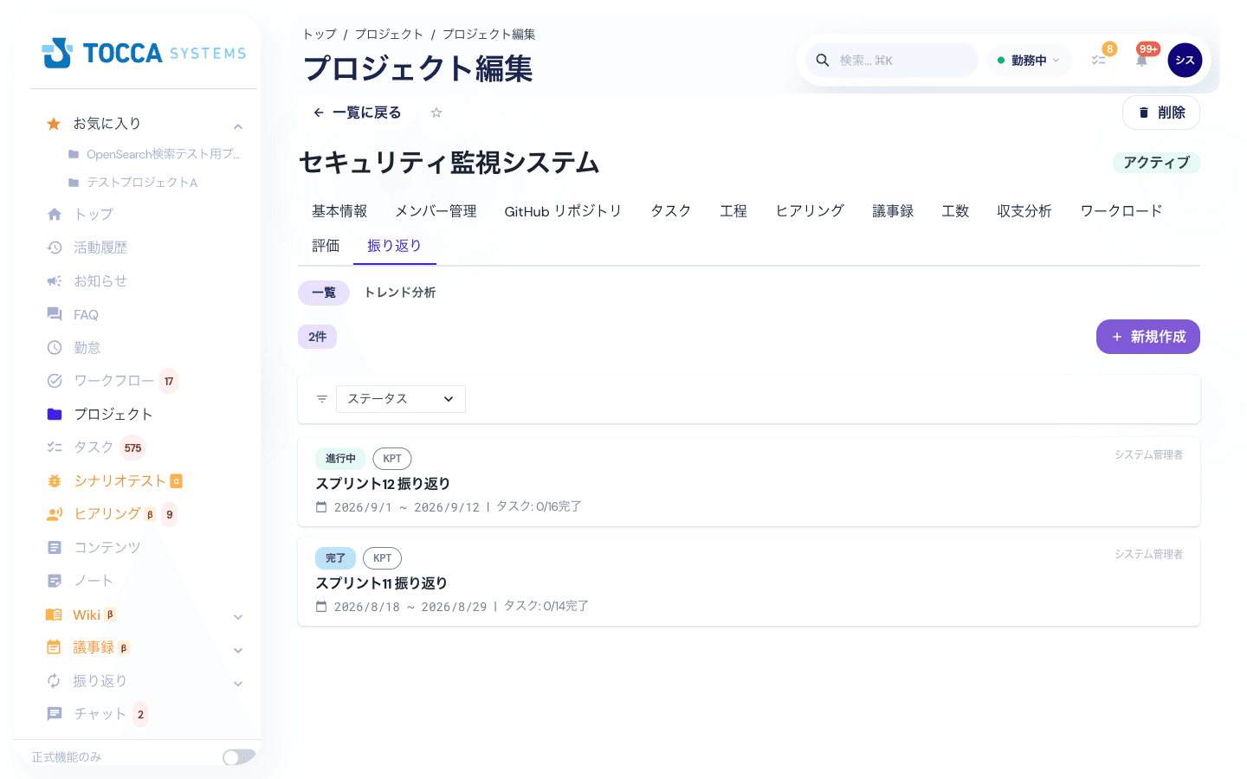This screenshot has height=779, width=1247.
Task: Click the 削除 button
Action: pyautogui.click(x=1161, y=113)
